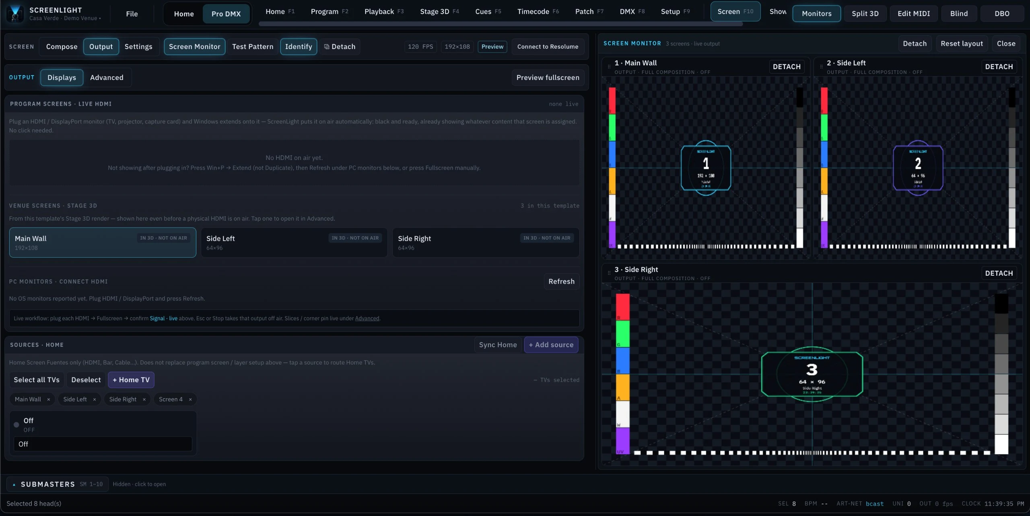Toggle Blind mode
The height and width of the screenshot is (516, 1030).
click(x=959, y=14)
